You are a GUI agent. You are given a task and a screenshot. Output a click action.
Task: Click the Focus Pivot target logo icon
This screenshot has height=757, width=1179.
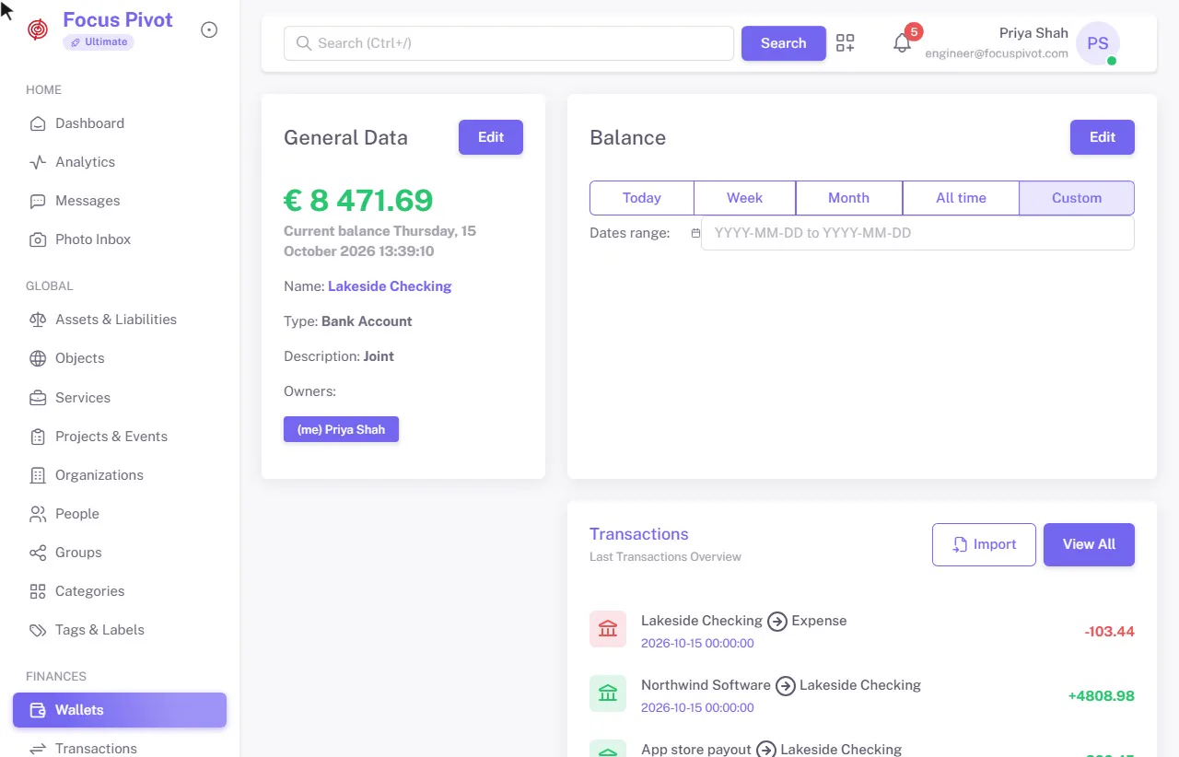pyautogui.click(x=38, y=30)
